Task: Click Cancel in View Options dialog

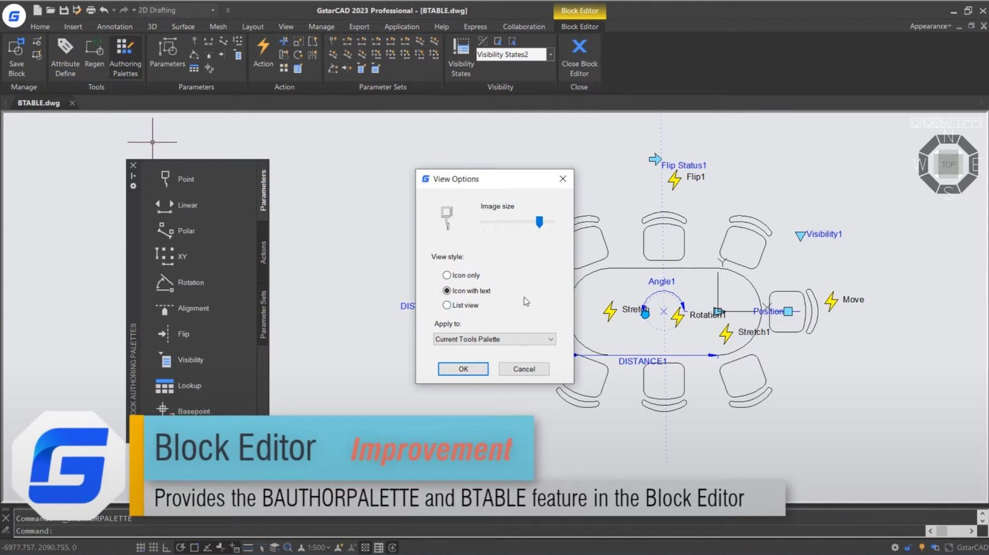Action: click(524, 369)
